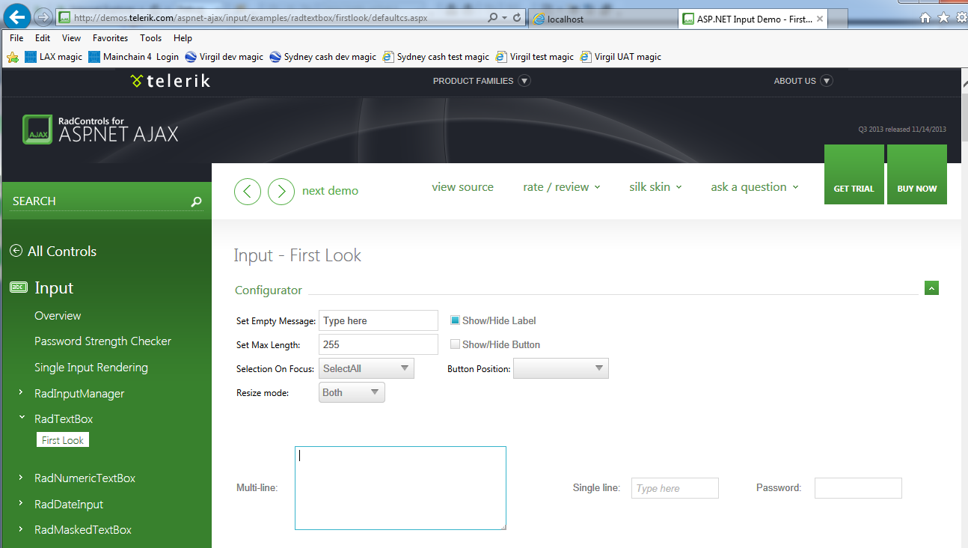Click the sidebar search magnifier icon

(x=196, y=201)
